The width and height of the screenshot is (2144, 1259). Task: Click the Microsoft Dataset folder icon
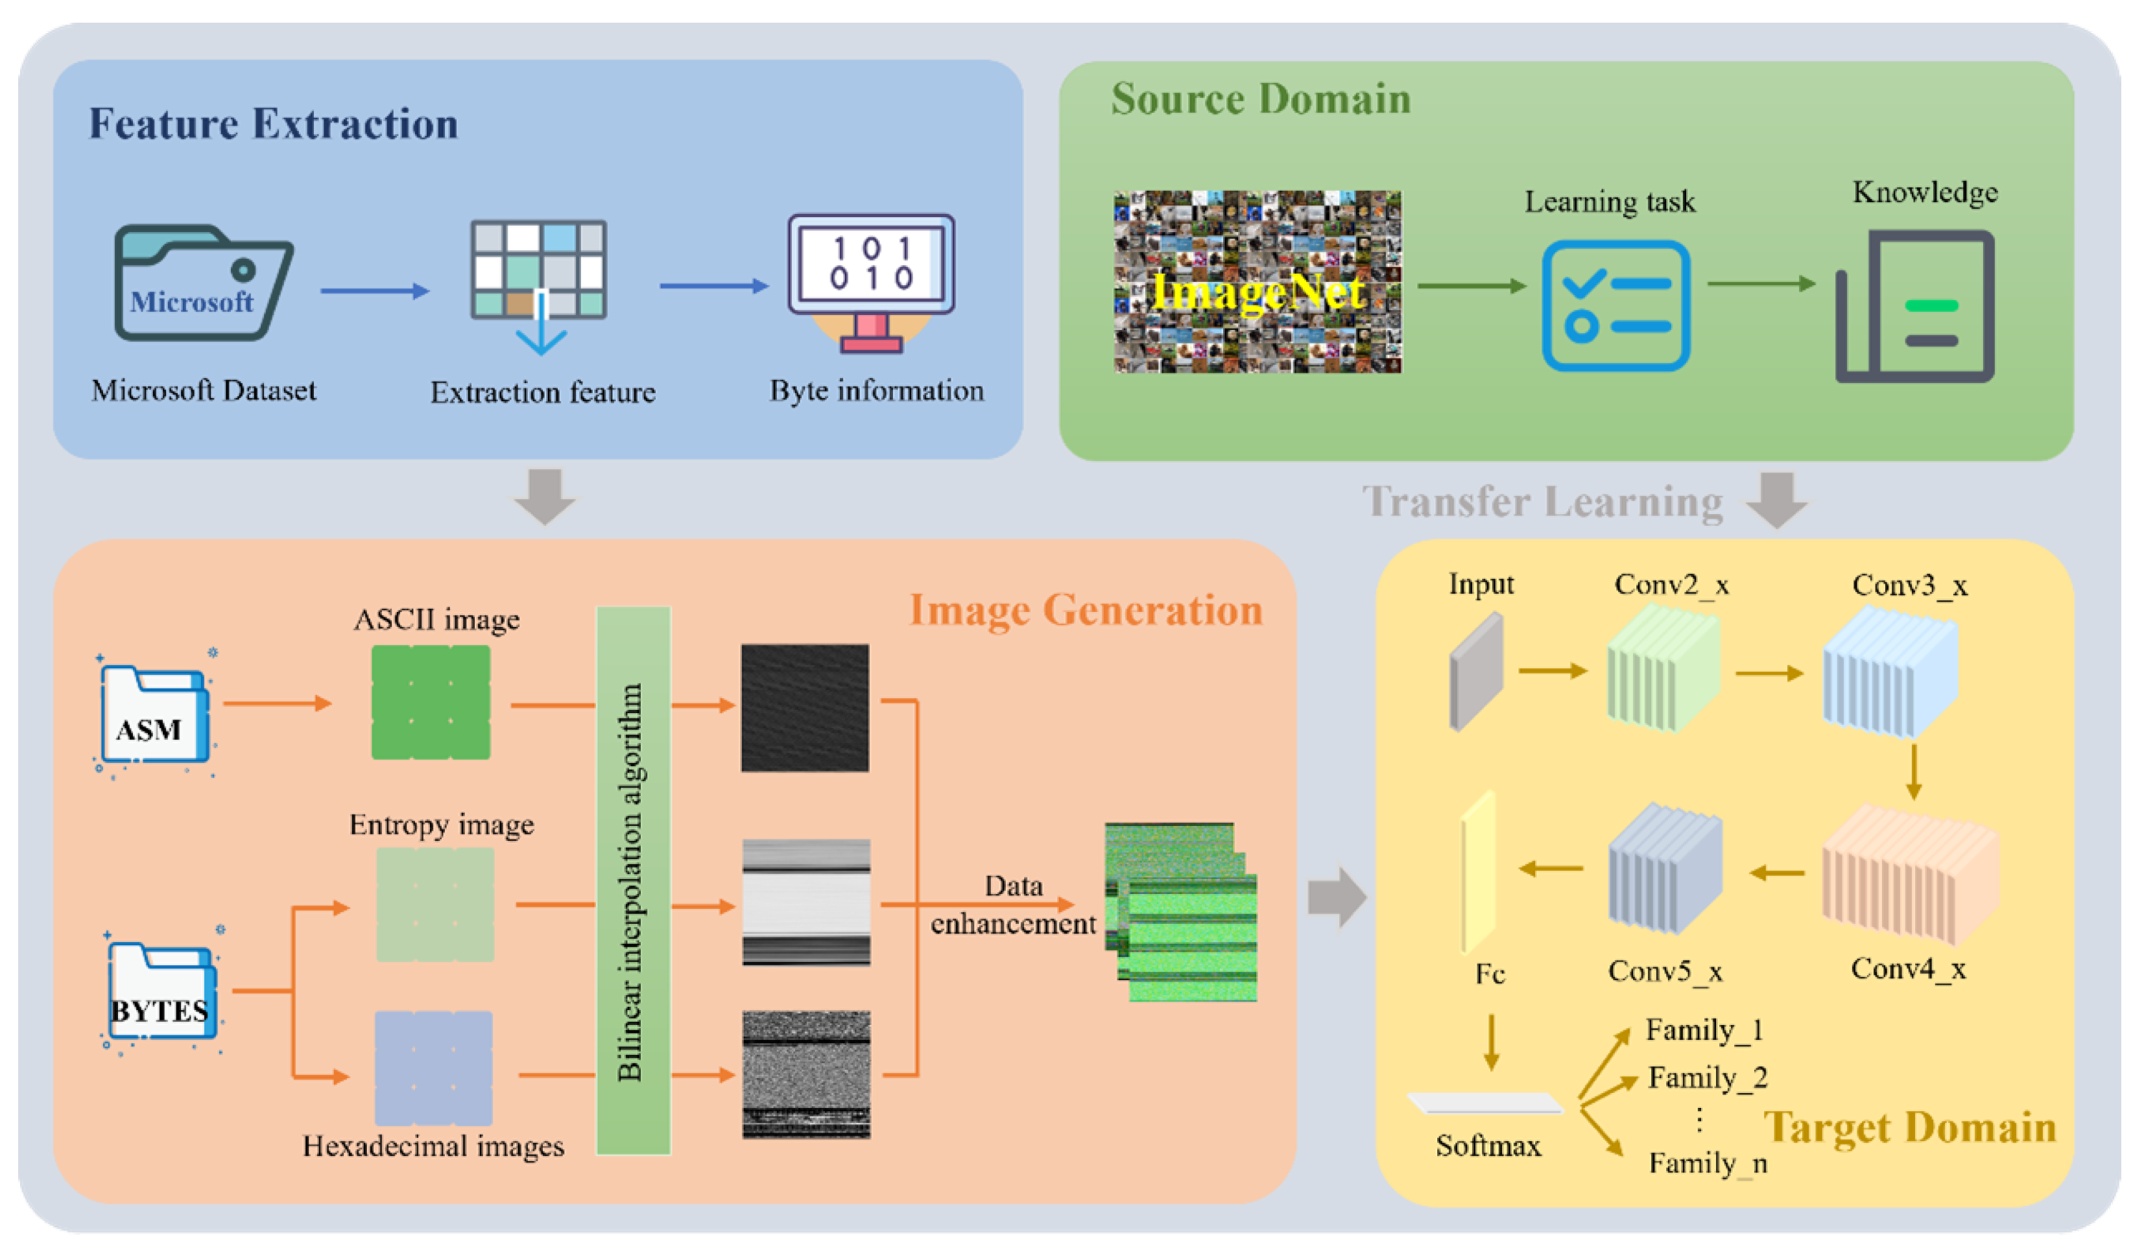pyautogui.click(x=202, y=283)
